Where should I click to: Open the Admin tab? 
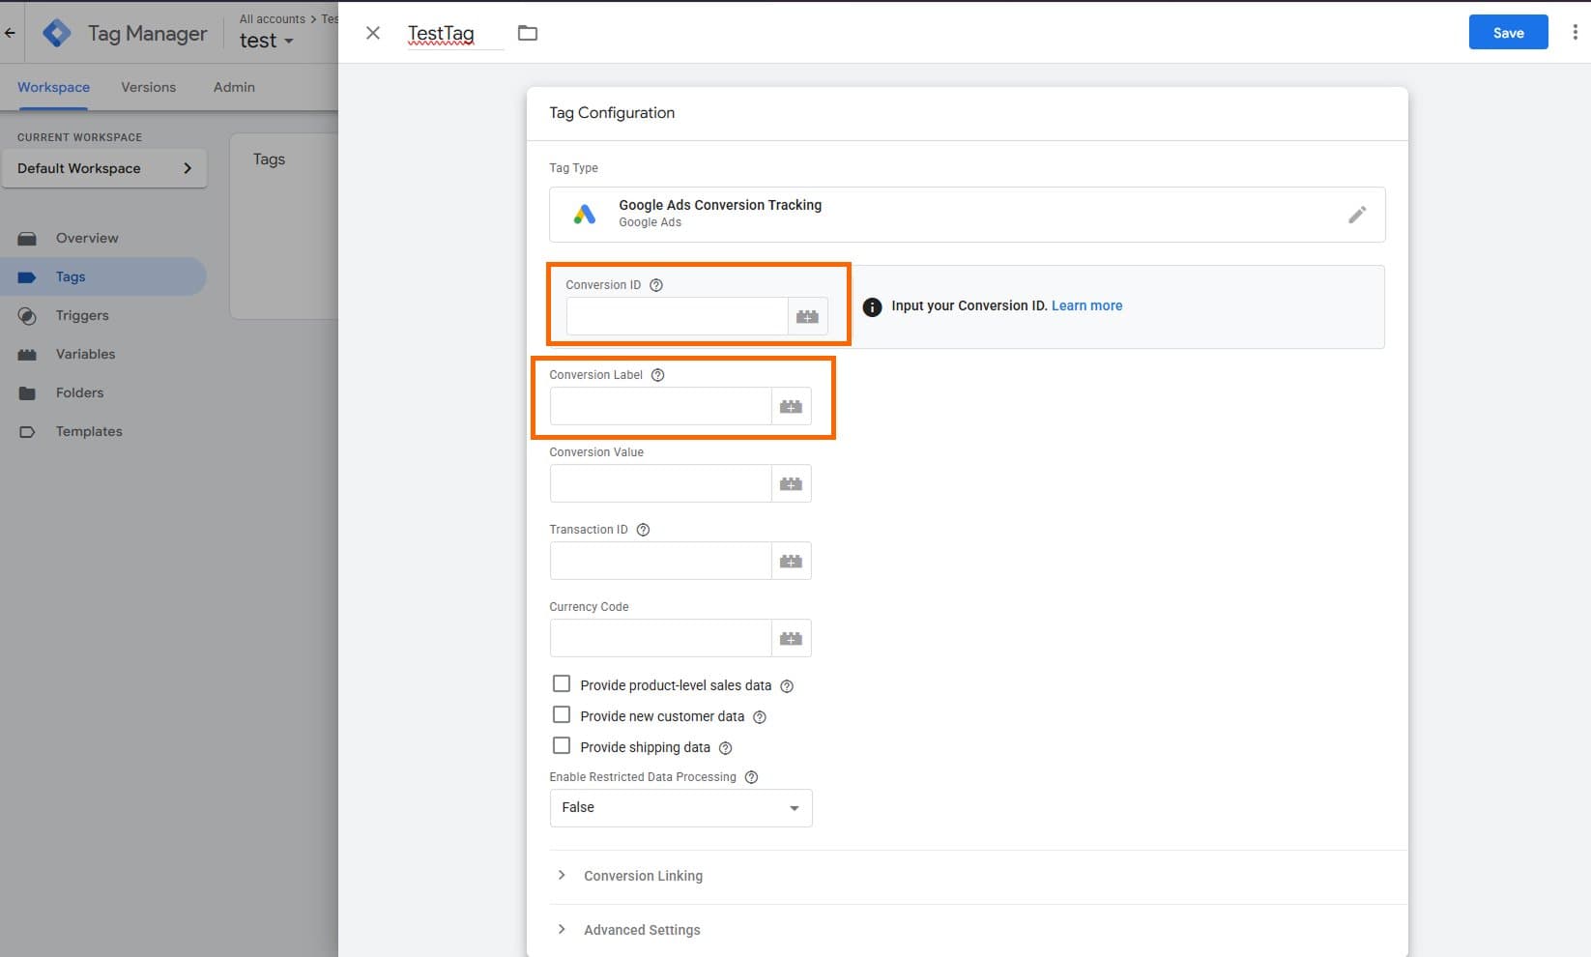pyautogui.click(x=233, y=87)
